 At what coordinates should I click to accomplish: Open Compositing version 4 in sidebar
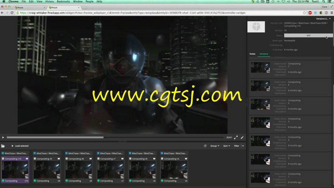click(290, 124)
